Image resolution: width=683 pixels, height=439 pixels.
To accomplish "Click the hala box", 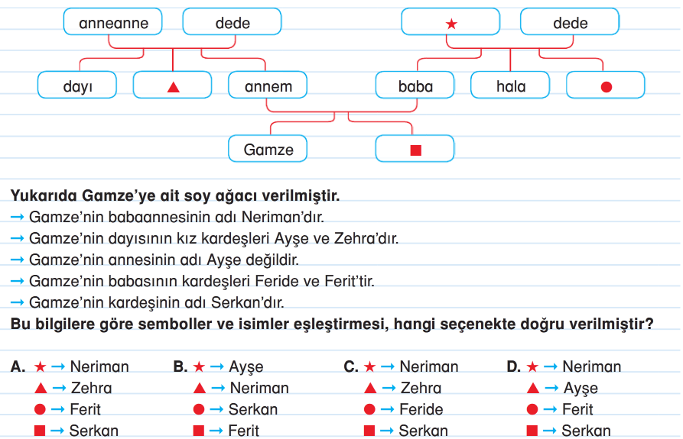I will click(510, 86).
